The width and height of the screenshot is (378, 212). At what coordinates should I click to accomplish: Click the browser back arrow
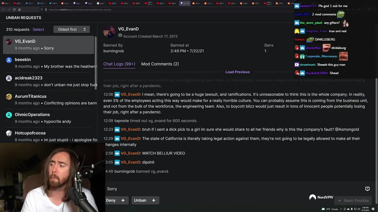(4, 10)
